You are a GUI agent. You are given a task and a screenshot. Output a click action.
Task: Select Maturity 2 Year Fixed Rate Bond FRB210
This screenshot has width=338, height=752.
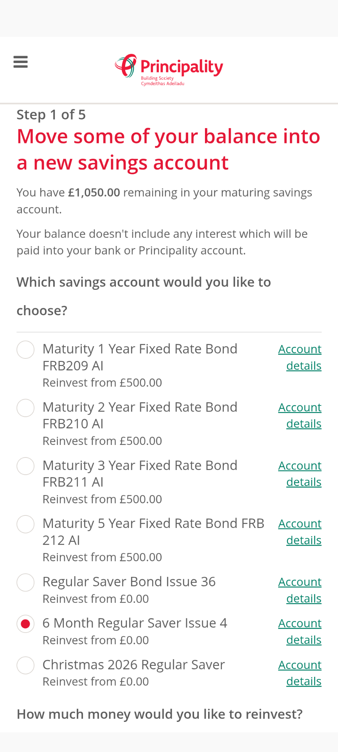(x=25, y=408)
